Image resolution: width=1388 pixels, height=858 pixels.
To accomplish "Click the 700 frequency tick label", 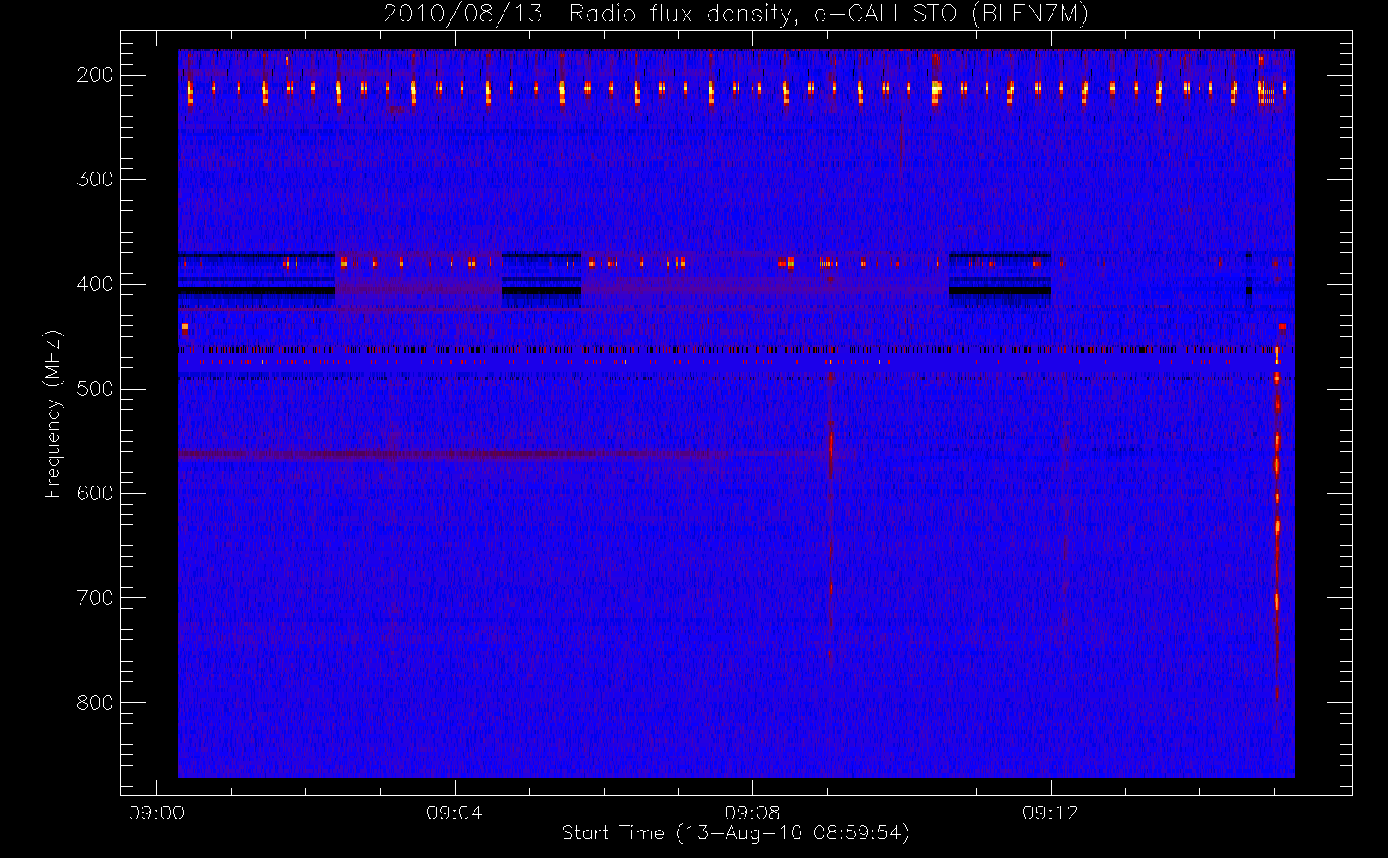I will 94,598.
